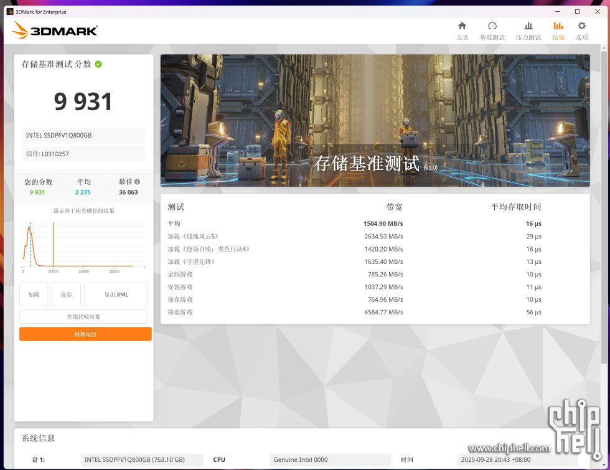Run again with orange 再次运行 button
610x470 pixels.
[86, 334]
